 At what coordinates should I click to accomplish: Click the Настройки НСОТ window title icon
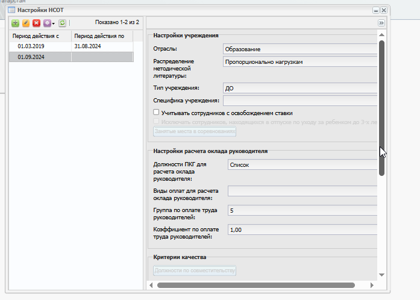(11, 10)
